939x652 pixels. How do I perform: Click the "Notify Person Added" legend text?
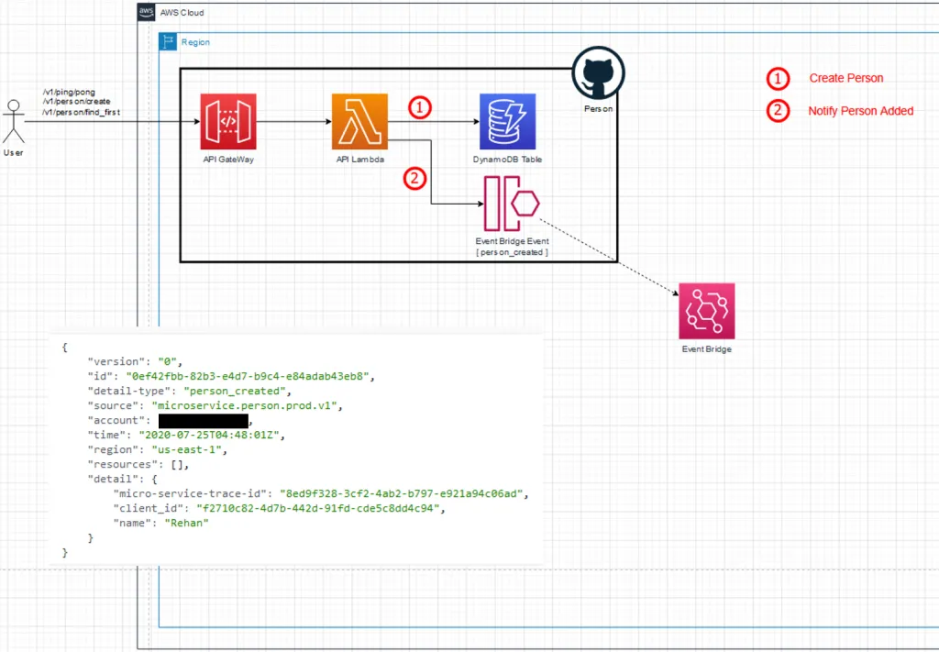tap(860, 111)
